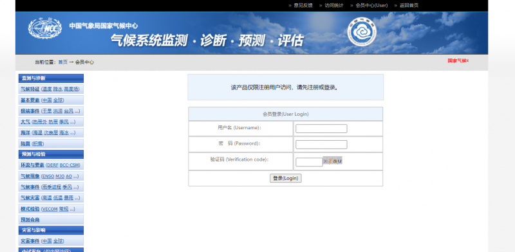This screenshot has height=252, width=515.
Task: Click the round CMA emblem in banner
Action: click(x=362, y=32)
